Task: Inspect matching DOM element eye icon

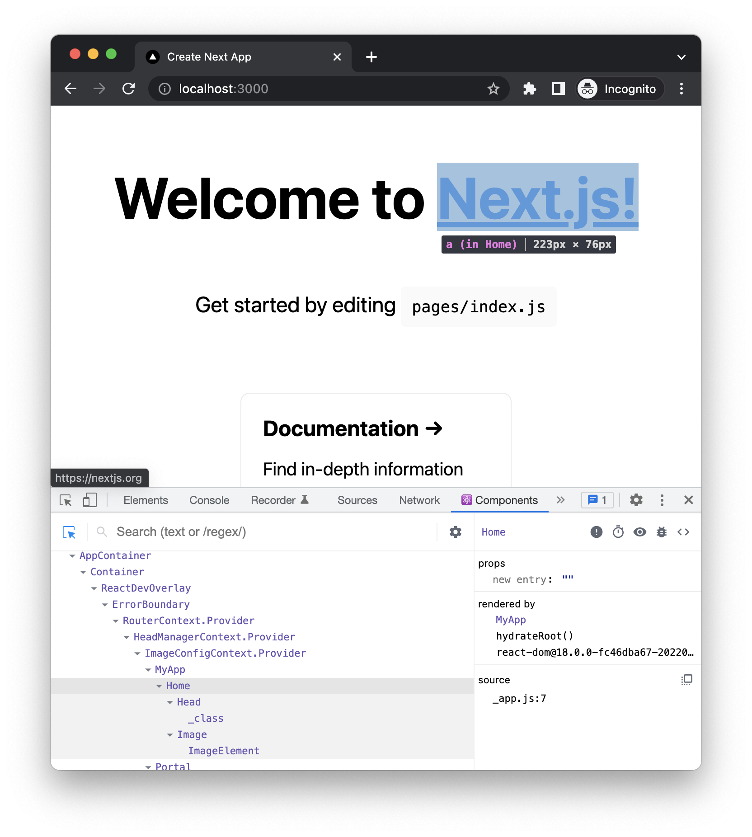Action: tap(640, 532)
